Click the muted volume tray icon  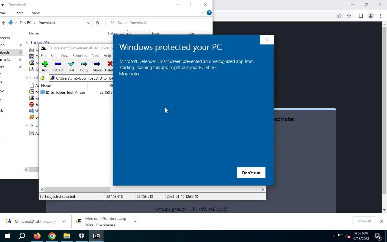click(x=348, y=236)
